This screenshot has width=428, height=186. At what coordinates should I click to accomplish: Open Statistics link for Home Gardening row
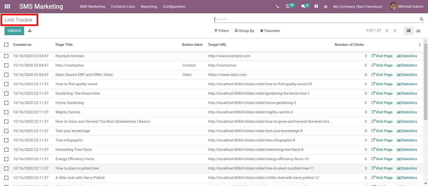[x=407, y=103]
